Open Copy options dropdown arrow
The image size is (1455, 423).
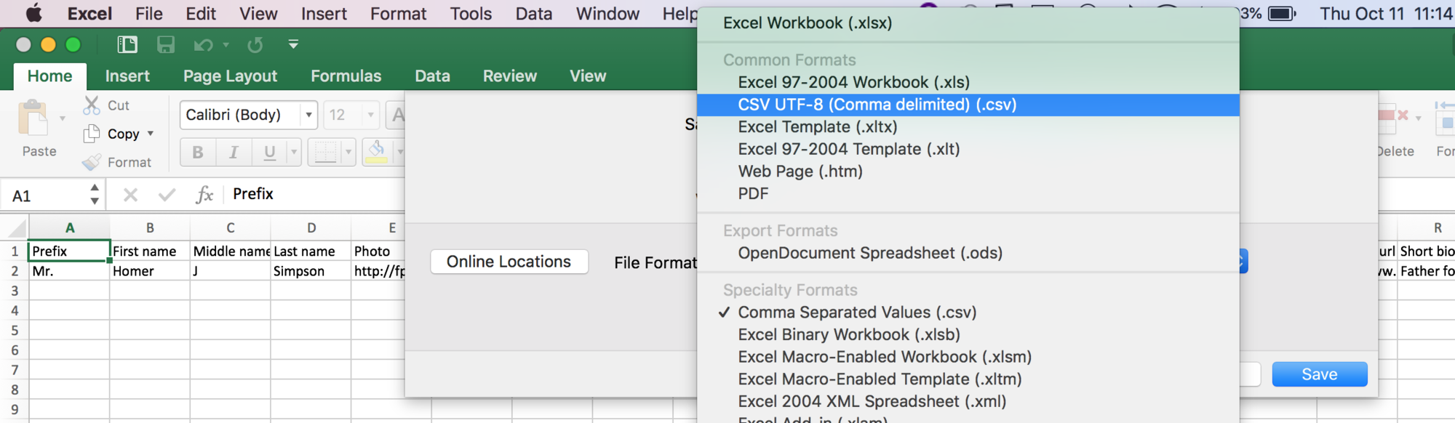[151, 134]
